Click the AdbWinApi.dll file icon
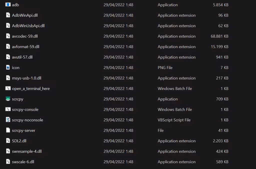 click(x=8, y=15)
